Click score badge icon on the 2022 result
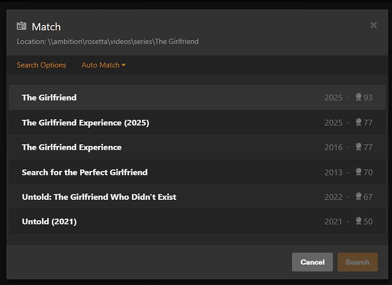 pos(358,196)
